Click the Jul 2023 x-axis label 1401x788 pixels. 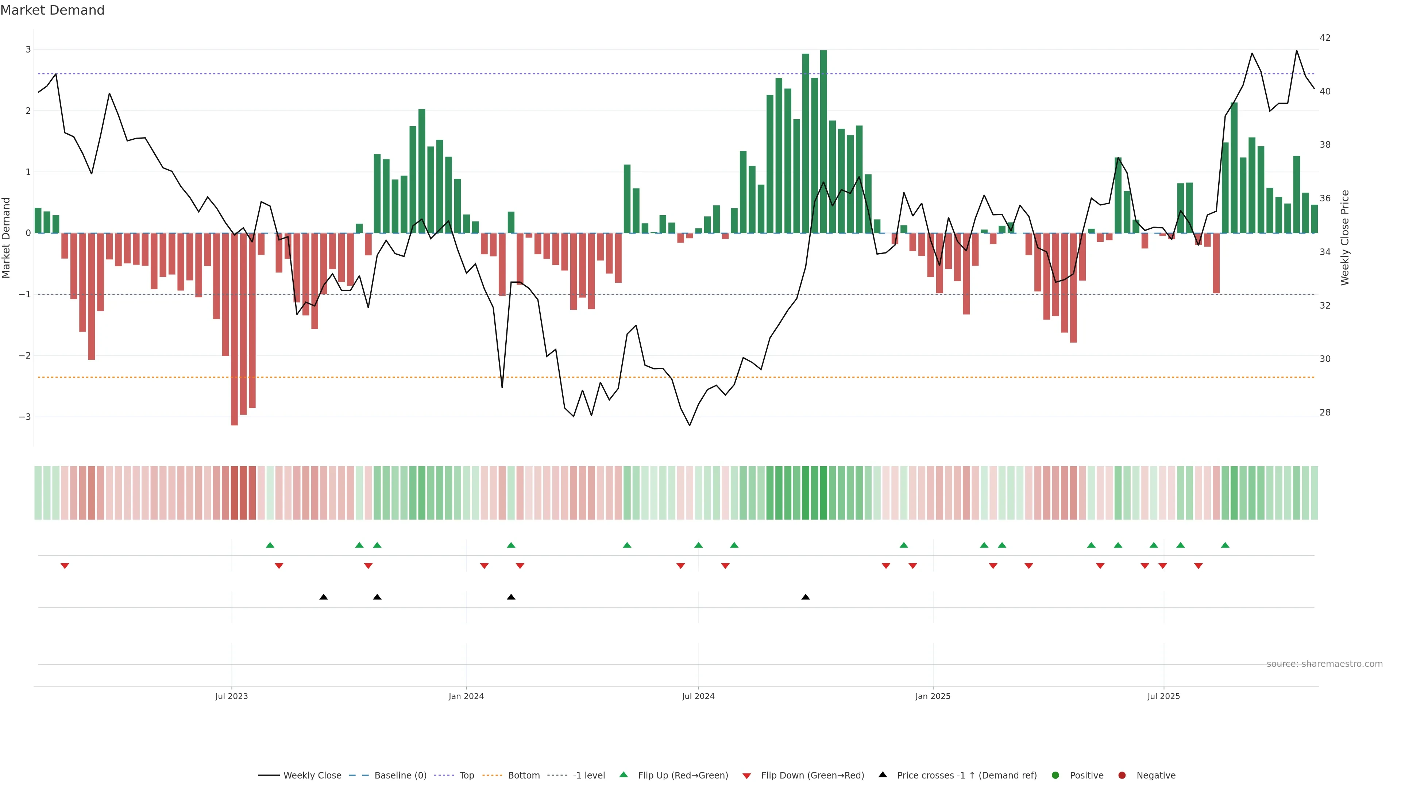coord(231,696)
